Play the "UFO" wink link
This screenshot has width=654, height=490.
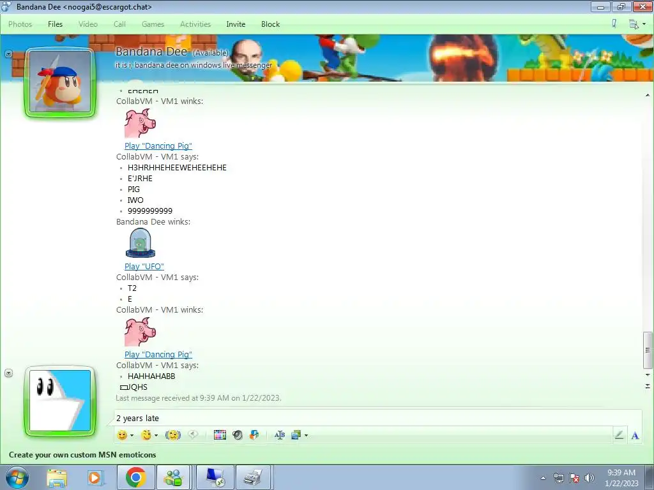click(x=144, y=266)
